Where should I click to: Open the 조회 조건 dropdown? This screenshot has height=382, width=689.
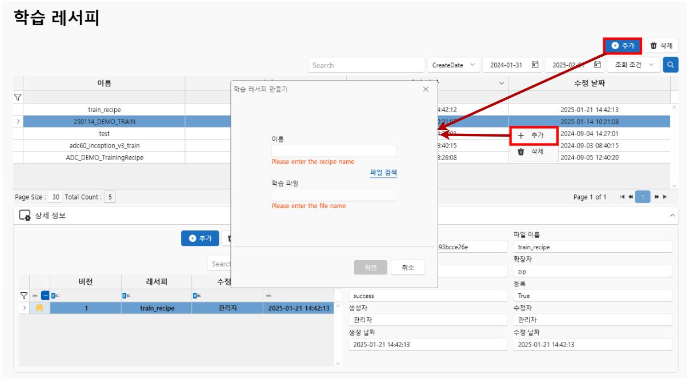pos(633,65)
